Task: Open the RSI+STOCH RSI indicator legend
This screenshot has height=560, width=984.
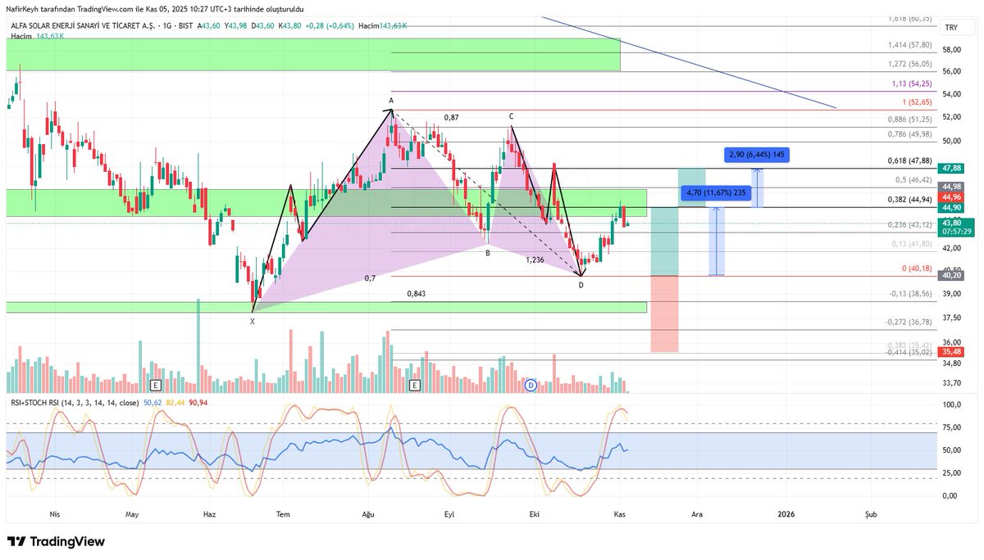Action: pos(75,403)
